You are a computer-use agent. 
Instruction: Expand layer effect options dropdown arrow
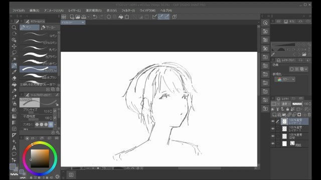306,69
